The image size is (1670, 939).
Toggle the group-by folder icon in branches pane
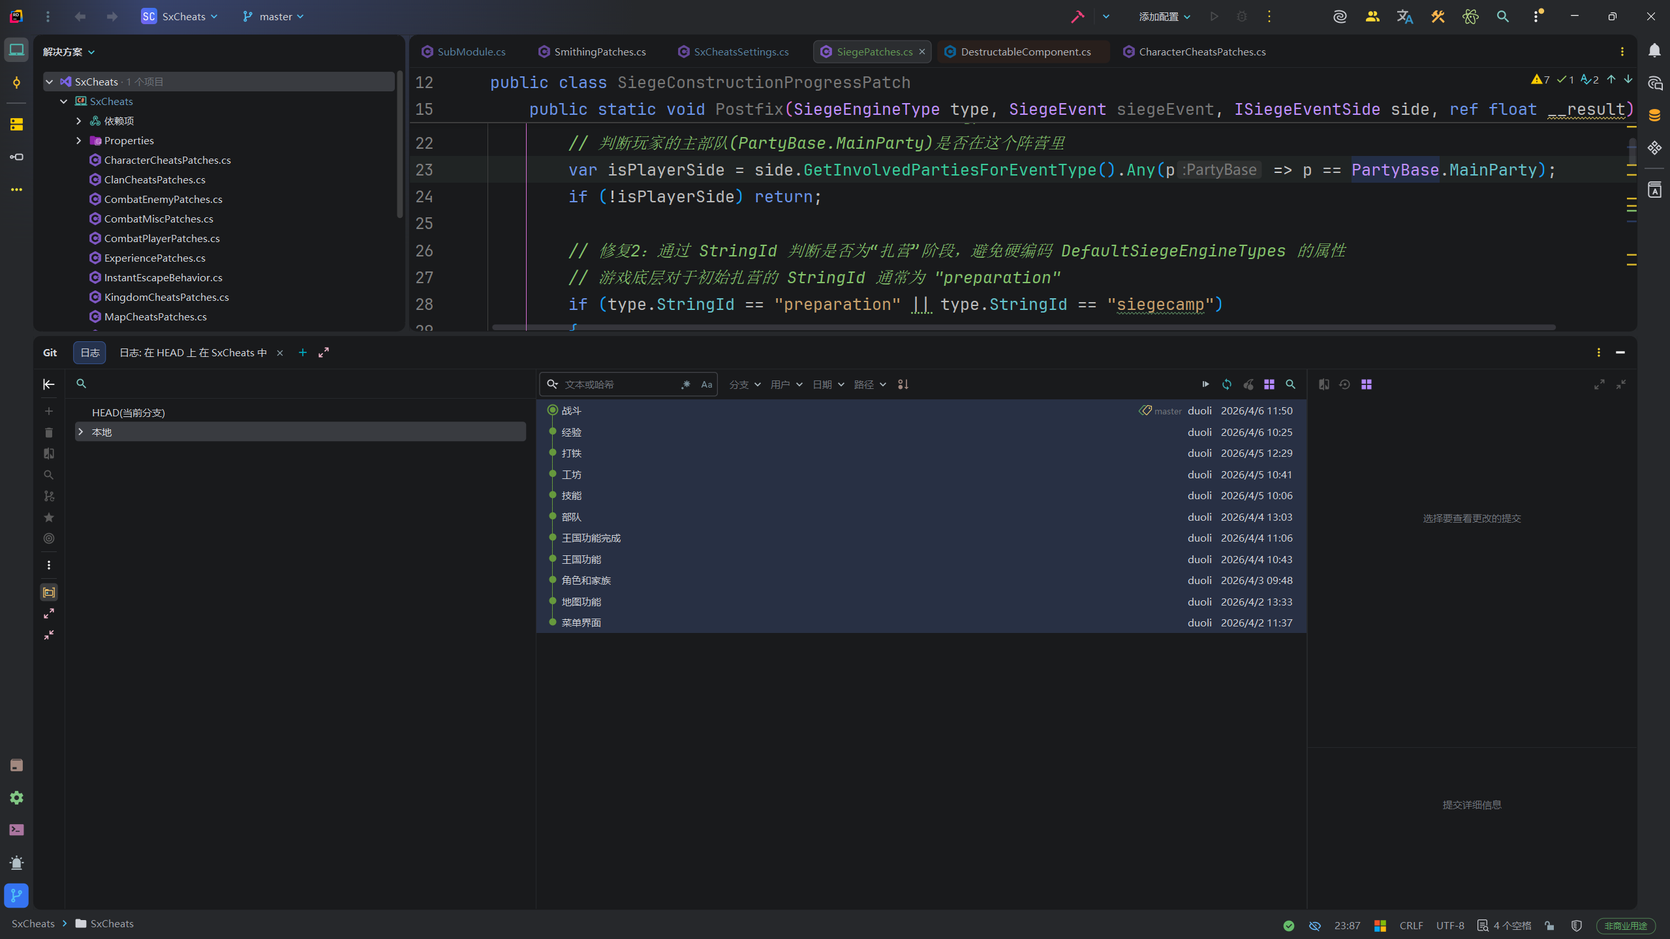[49, 593]
